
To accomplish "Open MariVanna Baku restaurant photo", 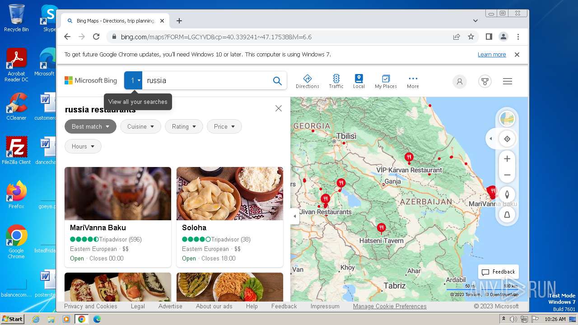I will [118, 194].
